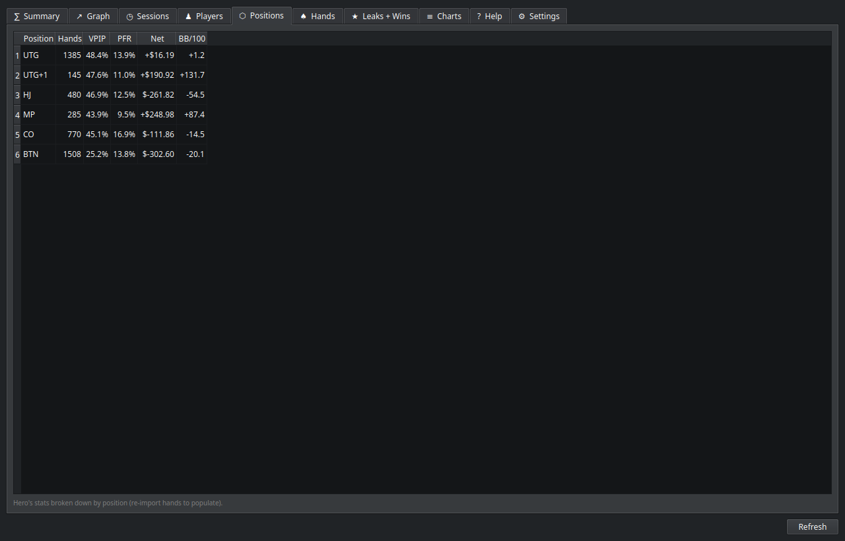
Task: Sort by the BB/100 column header
Action: coord(192,38)
